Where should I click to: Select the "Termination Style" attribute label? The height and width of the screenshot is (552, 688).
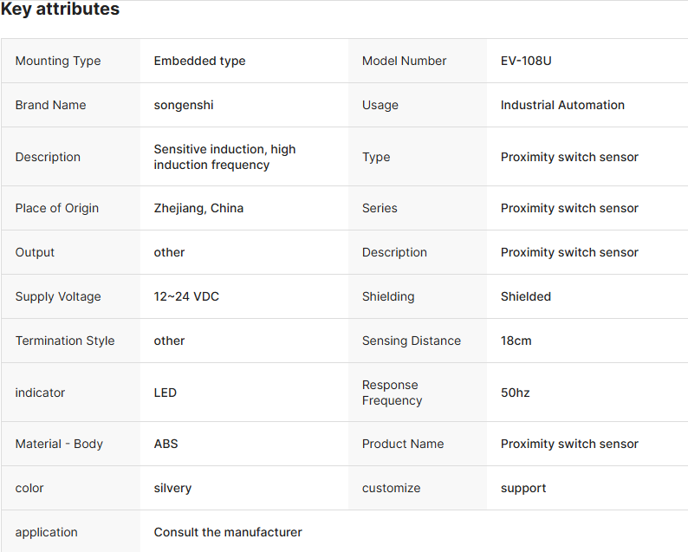tap(65, 341)
